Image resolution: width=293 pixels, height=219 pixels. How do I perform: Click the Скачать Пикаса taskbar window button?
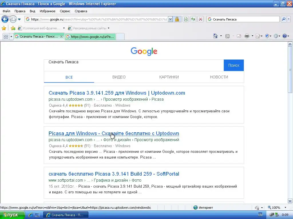[x=66, y=215]
